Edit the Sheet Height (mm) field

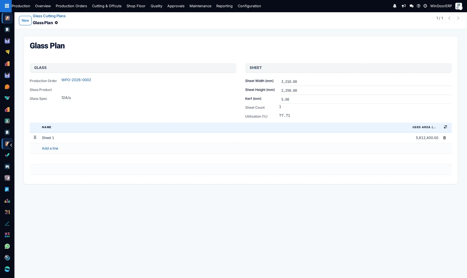point(365,91)
